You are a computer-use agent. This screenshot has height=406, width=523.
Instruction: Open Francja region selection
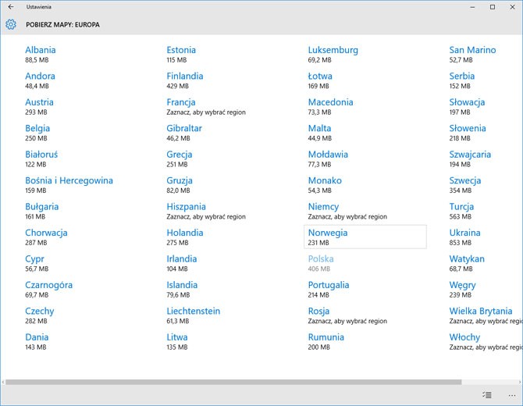click(x=206, y=107)
